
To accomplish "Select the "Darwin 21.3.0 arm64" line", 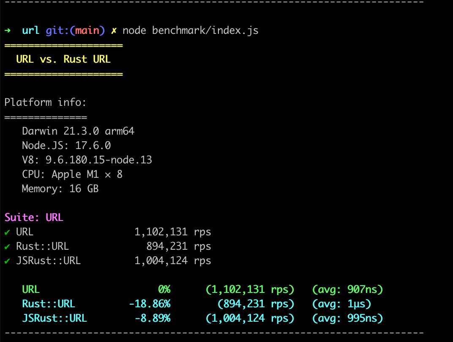I will click(78, 131).
